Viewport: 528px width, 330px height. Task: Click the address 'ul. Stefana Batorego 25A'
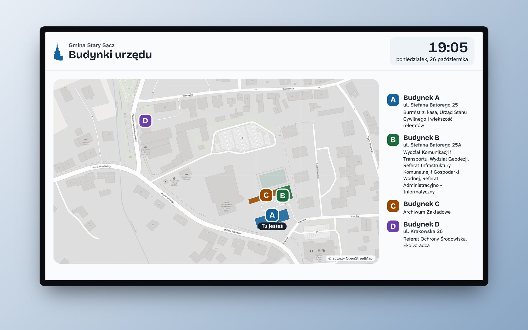[432, 145]
